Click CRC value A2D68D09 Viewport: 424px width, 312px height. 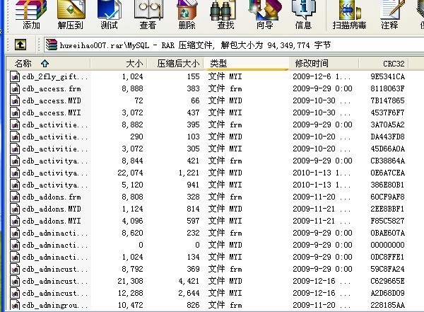pyautogui.click(x=387, y=293)
